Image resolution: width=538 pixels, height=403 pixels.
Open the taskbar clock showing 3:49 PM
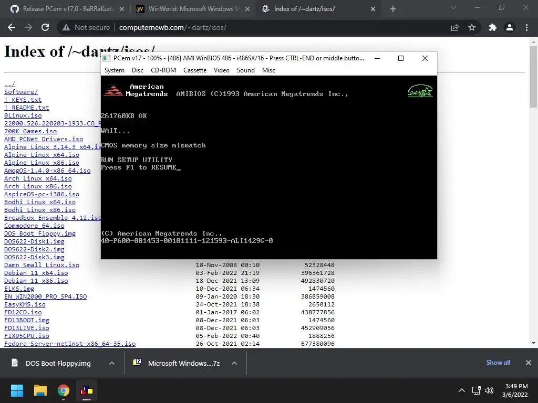(515, 390)
